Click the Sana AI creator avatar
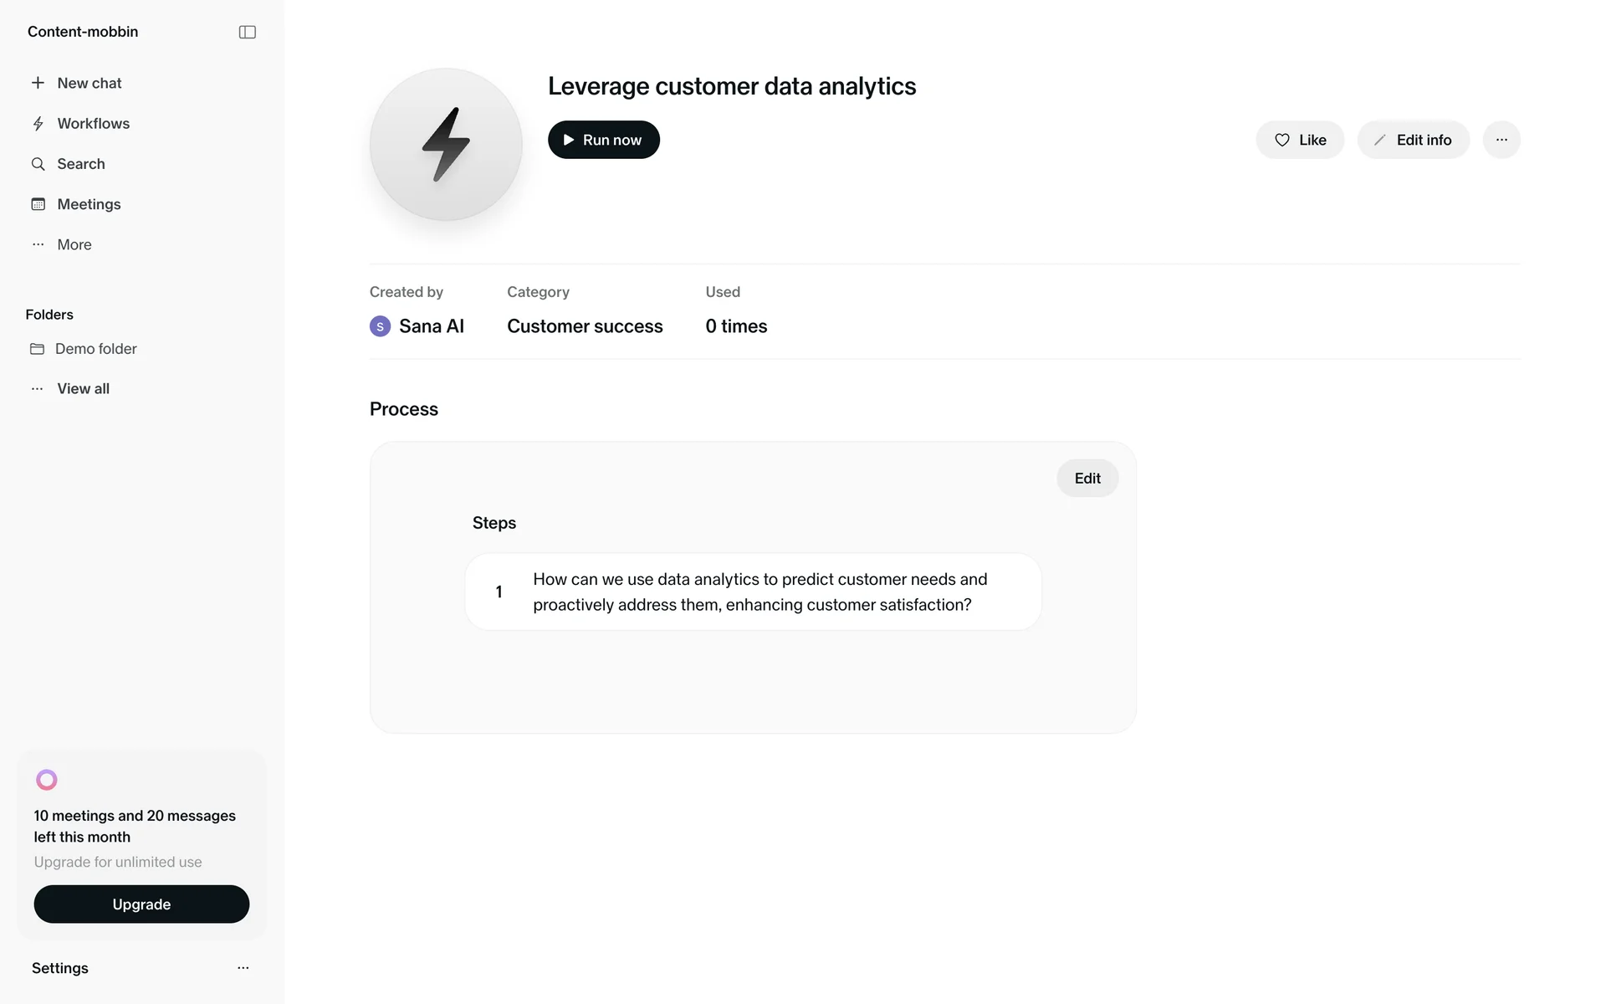This screenshot has width=1606, height=1004. pyautogui.click(x=380, y=326)
